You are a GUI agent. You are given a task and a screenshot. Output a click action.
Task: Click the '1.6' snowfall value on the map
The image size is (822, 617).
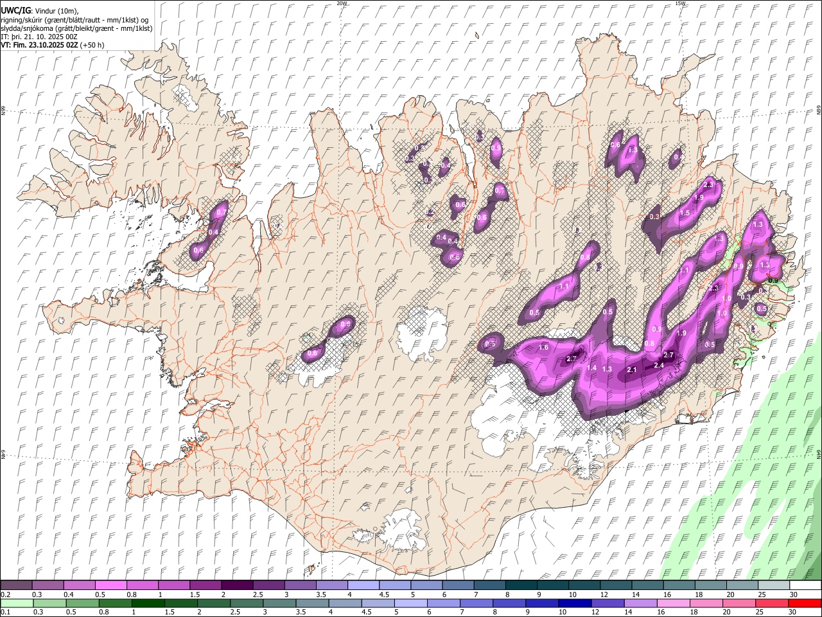543,347
